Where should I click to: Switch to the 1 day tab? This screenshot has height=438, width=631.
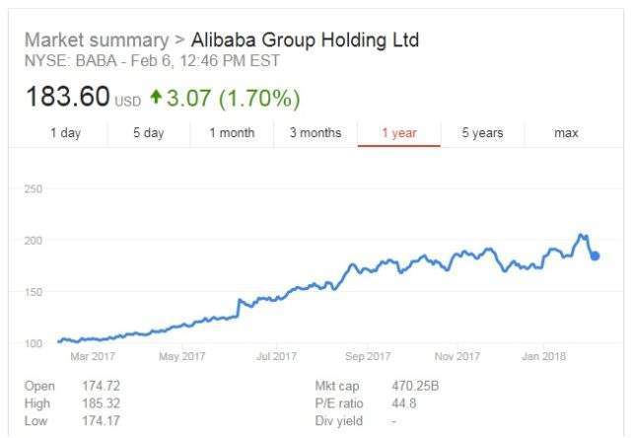(66, 133)
